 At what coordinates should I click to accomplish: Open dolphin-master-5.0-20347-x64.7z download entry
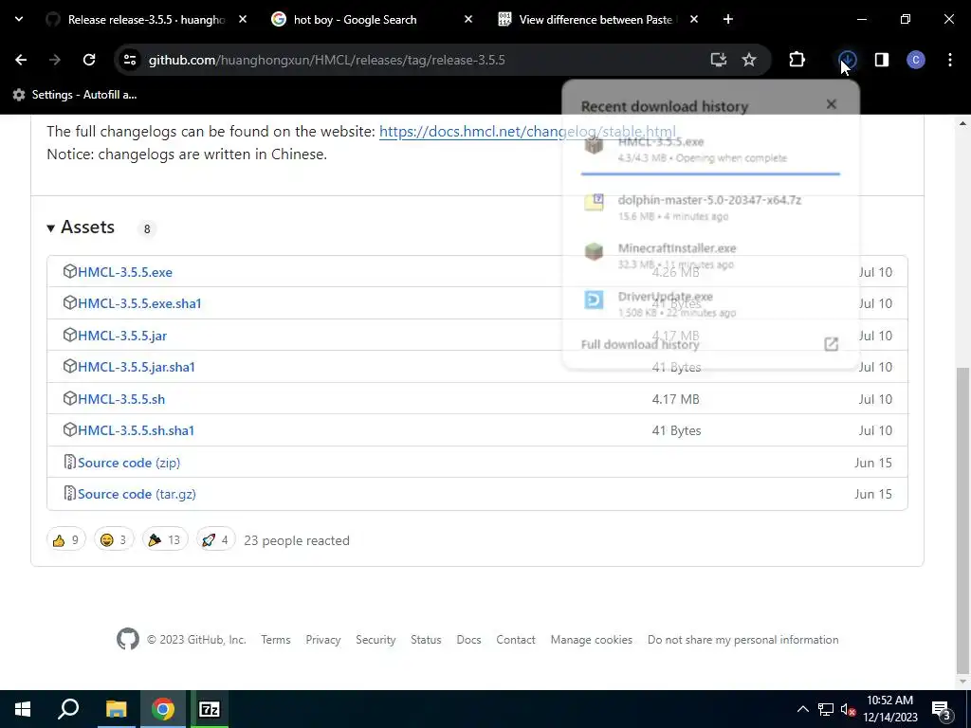coord(709,208)
